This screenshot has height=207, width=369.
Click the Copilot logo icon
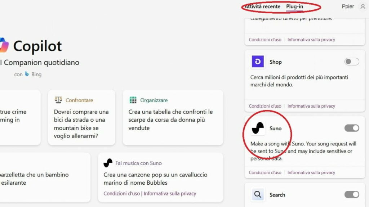point(4,45)
